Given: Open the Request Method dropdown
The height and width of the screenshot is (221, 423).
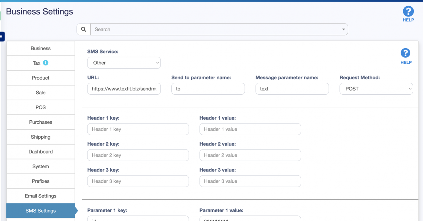Looking at the screenshot, I should coord(376,89).
